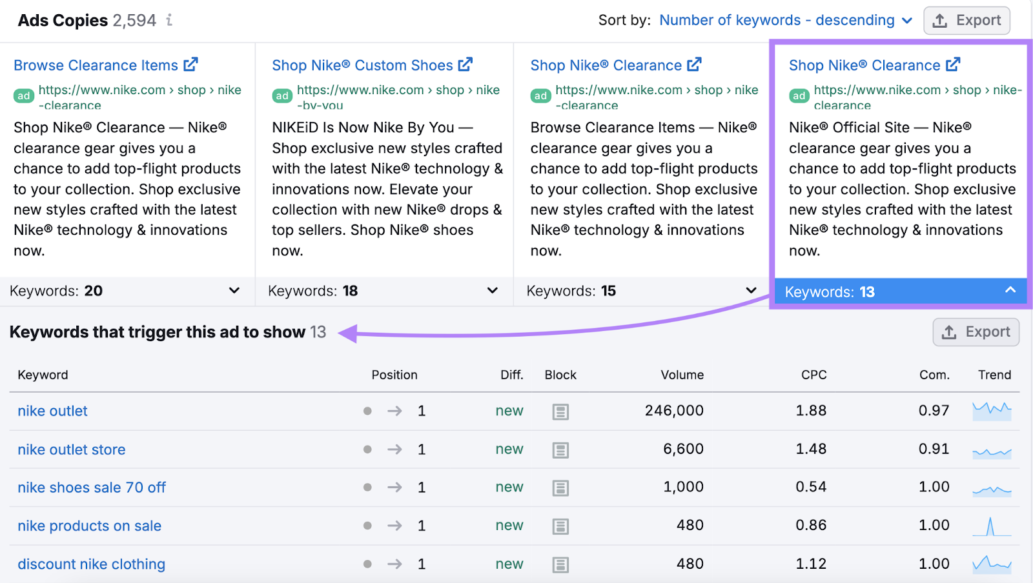
Task: Expand Keywords 20 on the first ad
Action: [233, 290]
